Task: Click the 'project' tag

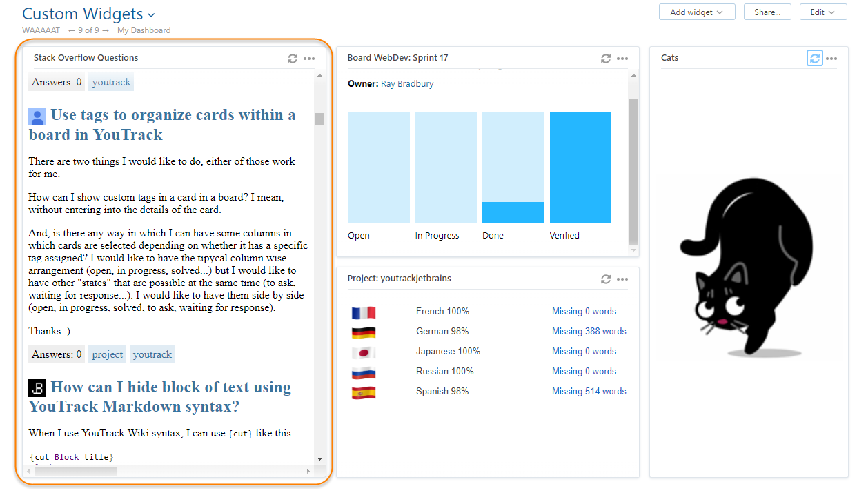Action: pyautogui.click(x=107, y=354)
